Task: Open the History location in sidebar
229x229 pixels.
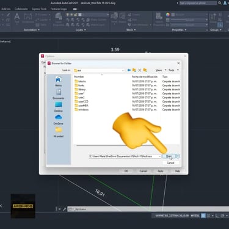Action: (x=59, y=81)
